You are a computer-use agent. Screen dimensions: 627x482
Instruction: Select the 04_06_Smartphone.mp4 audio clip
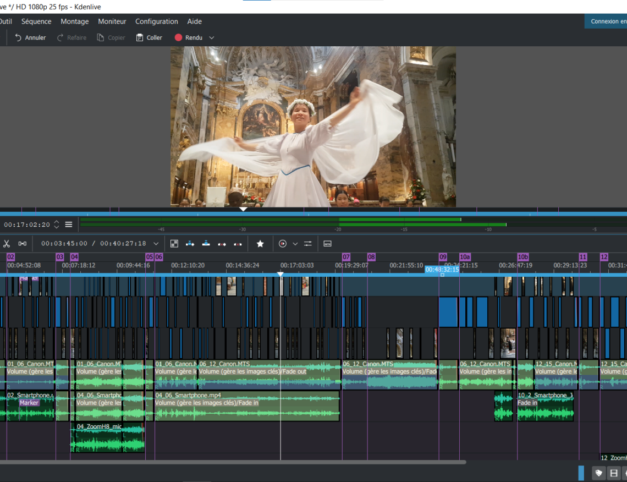click(247, 407)
